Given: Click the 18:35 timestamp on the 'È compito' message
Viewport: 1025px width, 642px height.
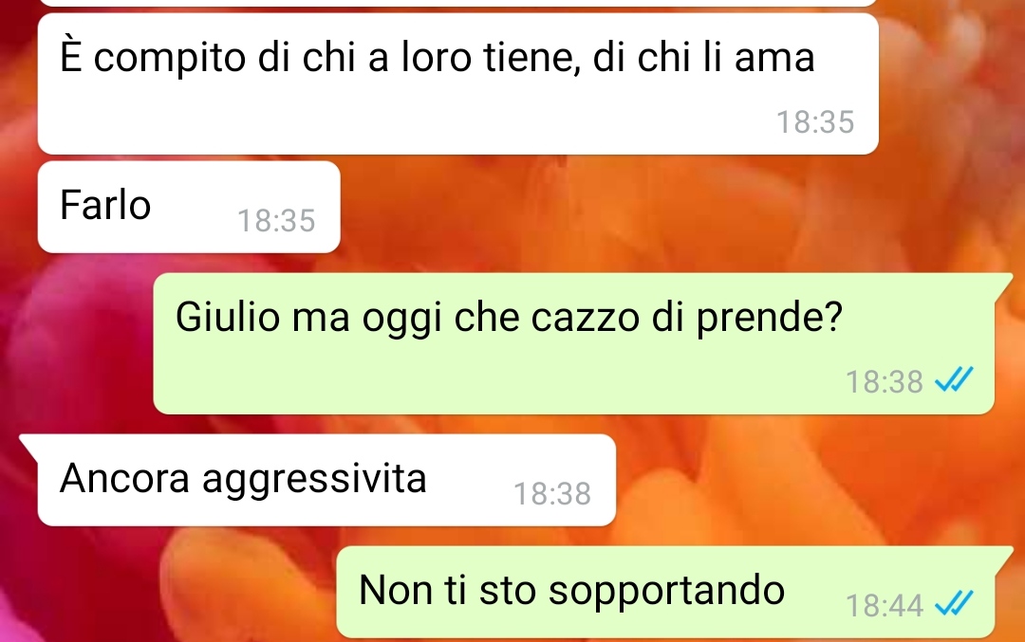Looking at the screenshot, I should pyautogui.click(x=815, y=122).
